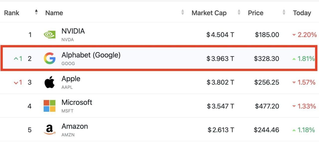Sort by Name using its sort arrows
The width and height of the screenshot is (319, 143).
[183, 12]
